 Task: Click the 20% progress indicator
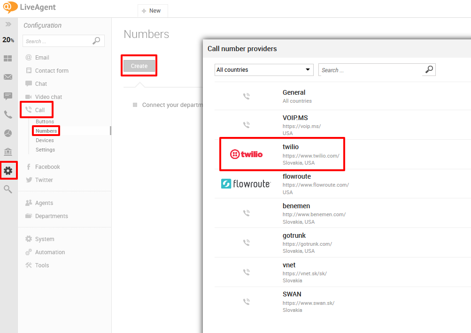(x=8, y=40)
